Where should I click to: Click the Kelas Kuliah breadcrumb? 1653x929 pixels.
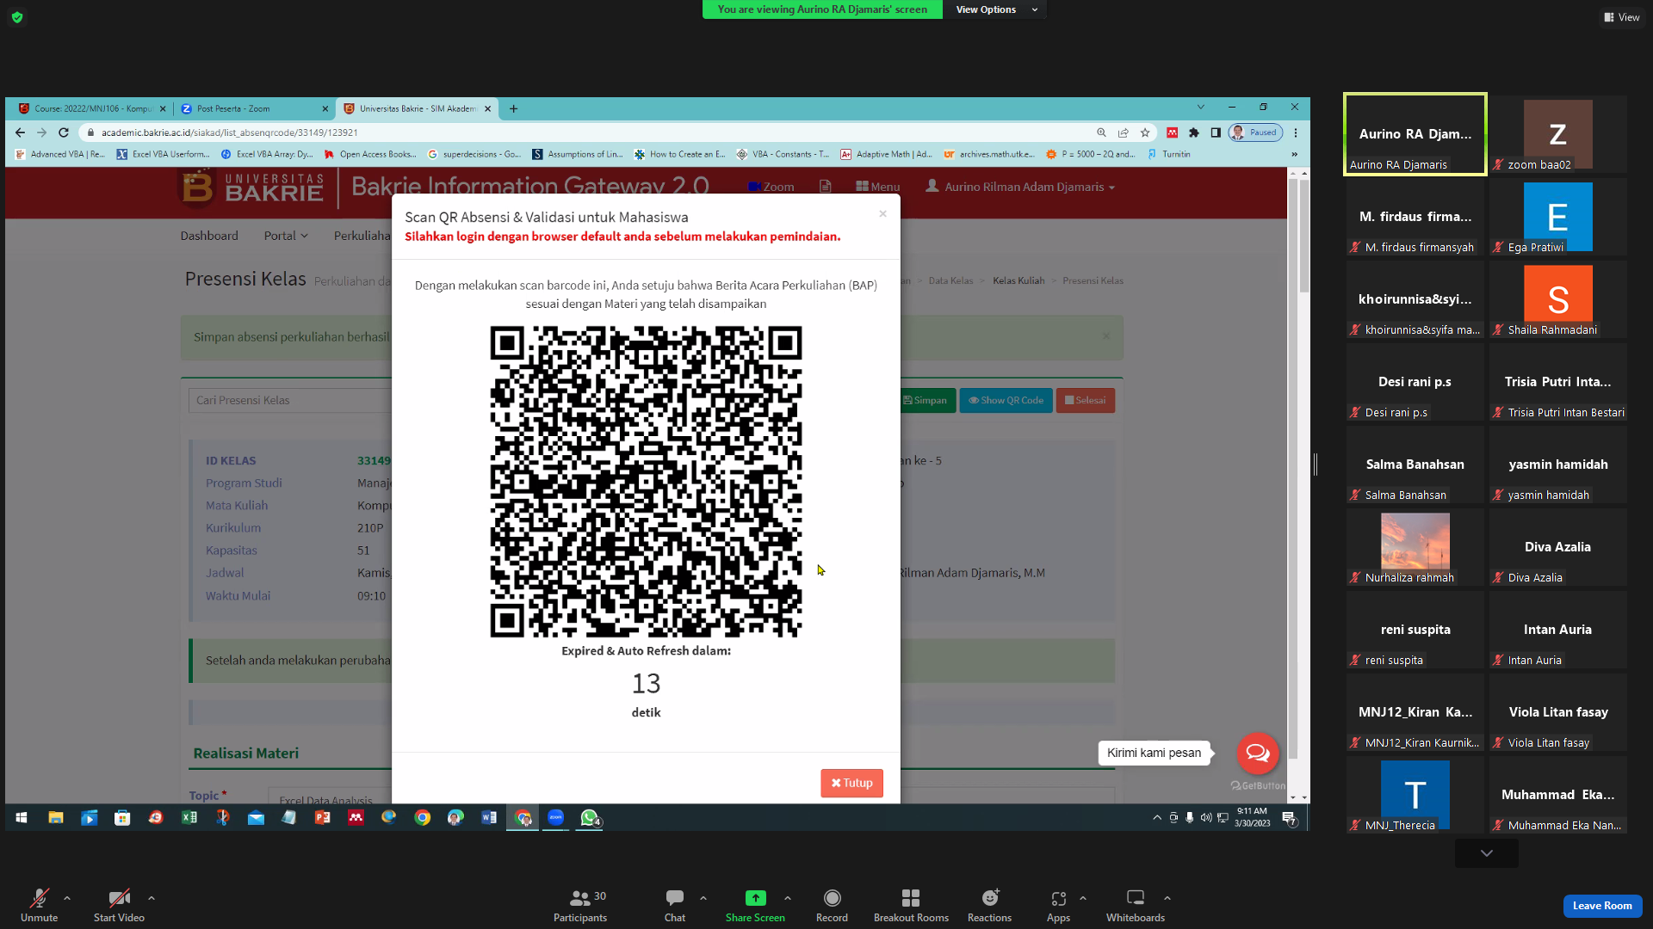(x=1018, y=280)
